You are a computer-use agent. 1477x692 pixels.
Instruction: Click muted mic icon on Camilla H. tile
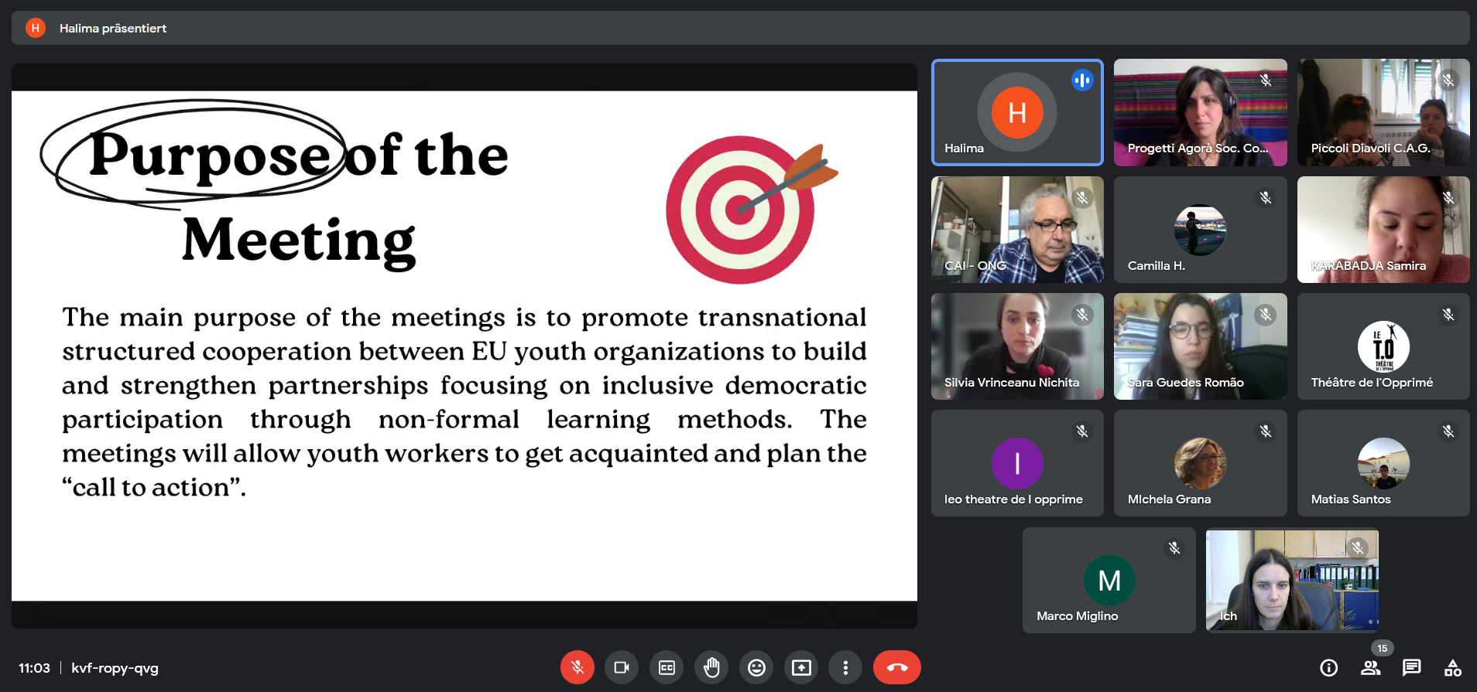[x=1266, y=198]
